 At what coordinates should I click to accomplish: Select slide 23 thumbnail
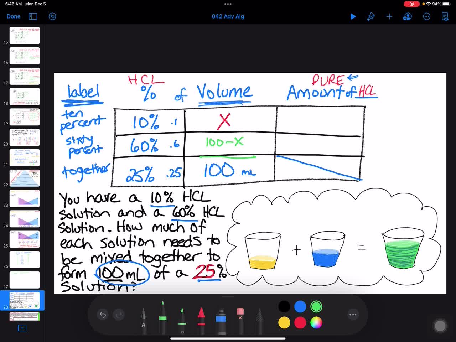click(25, 198)
